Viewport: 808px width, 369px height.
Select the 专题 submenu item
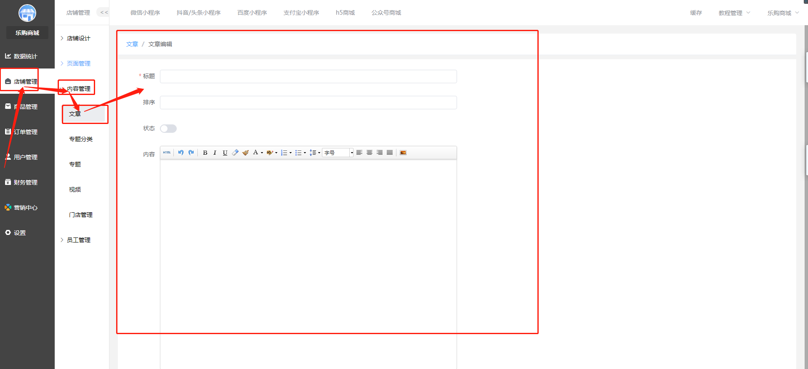75,164
